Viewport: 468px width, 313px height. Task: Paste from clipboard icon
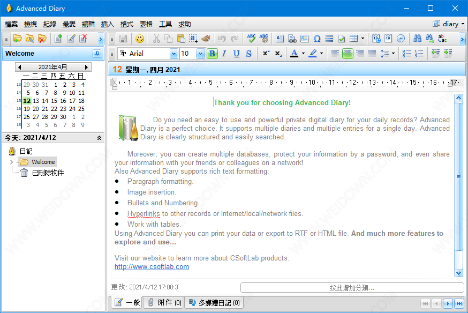pos(181,39)
